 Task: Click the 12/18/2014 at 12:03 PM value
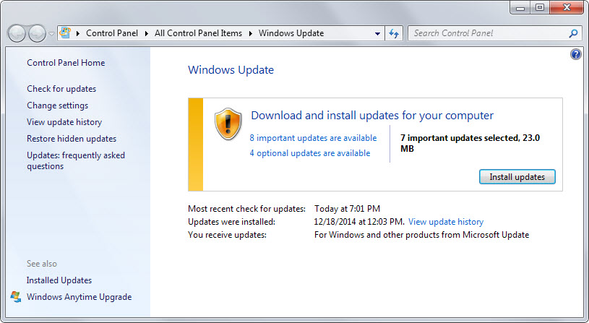click(359, 222)
